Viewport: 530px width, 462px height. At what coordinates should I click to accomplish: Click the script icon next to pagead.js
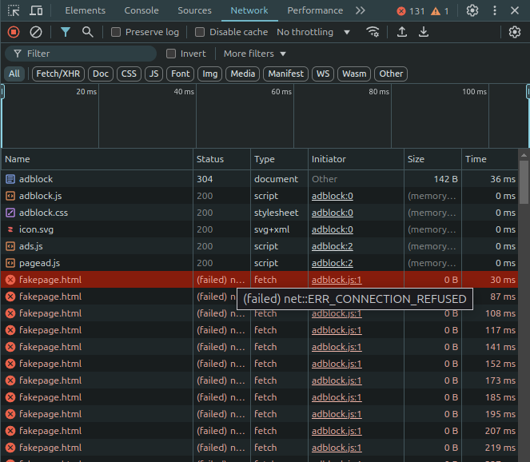[10, 263]
